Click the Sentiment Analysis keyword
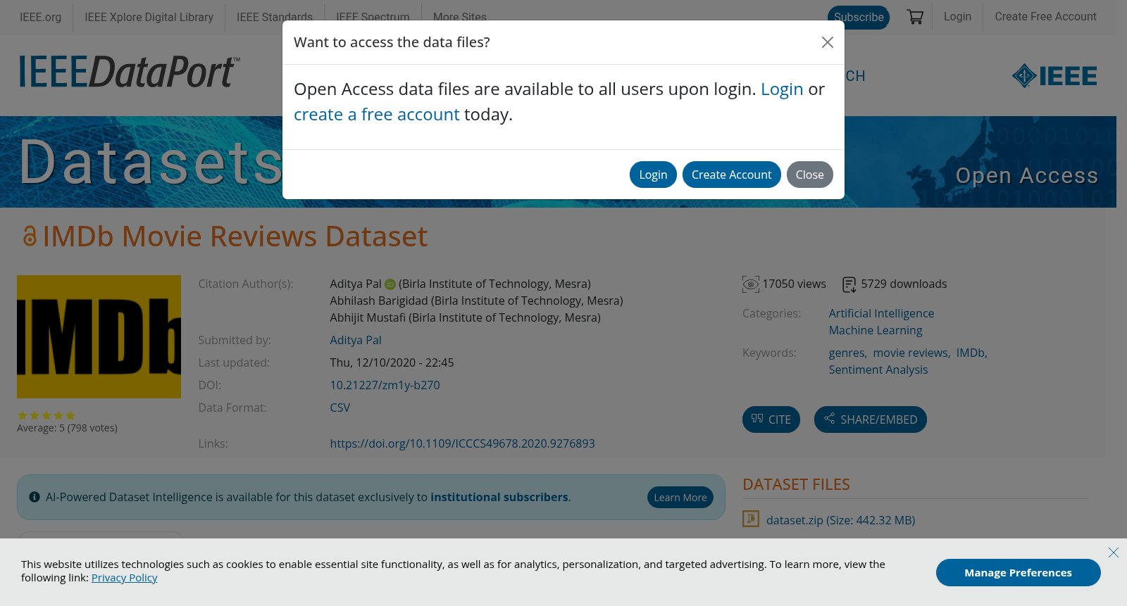The width and height of the screenshot is (1127, 606). [x=878, y=370]
